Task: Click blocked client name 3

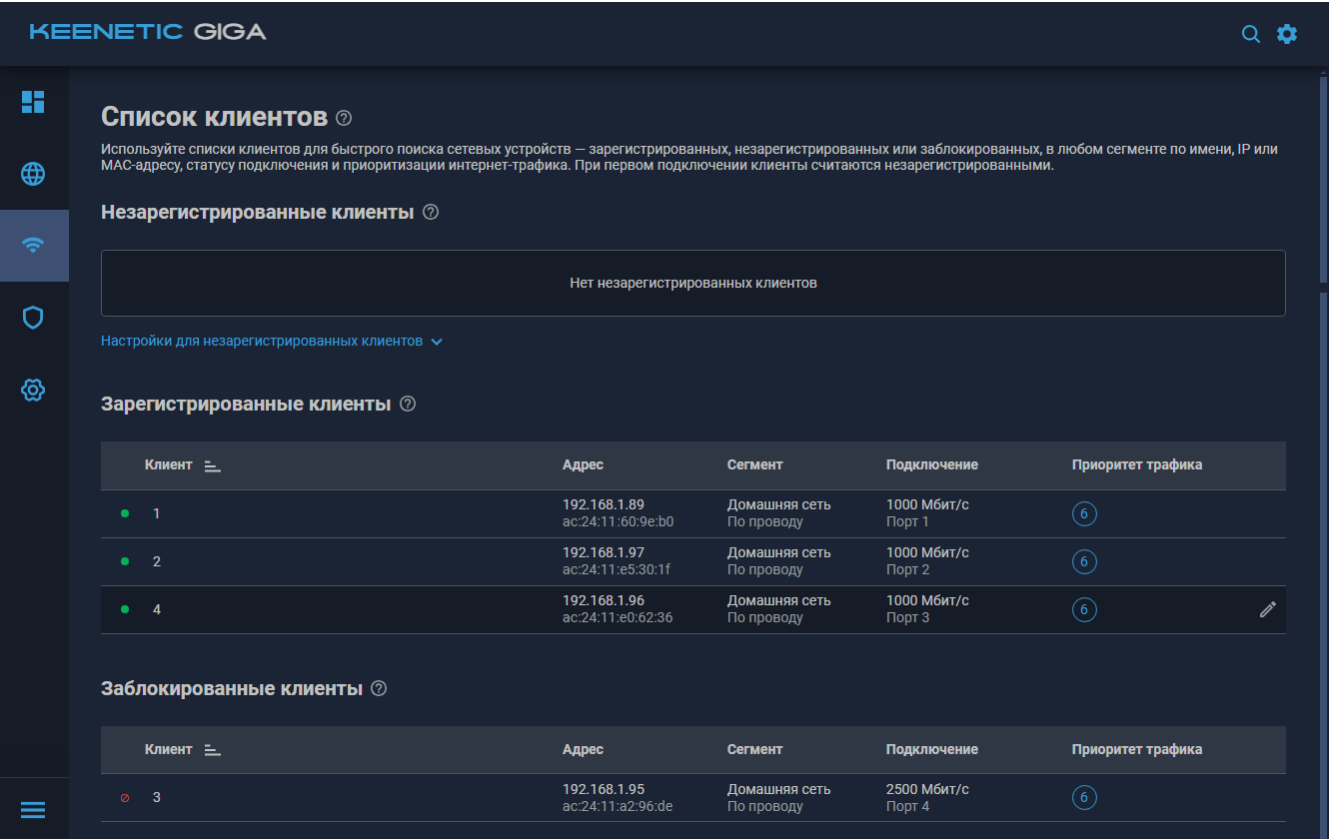Action: [157, 797]
